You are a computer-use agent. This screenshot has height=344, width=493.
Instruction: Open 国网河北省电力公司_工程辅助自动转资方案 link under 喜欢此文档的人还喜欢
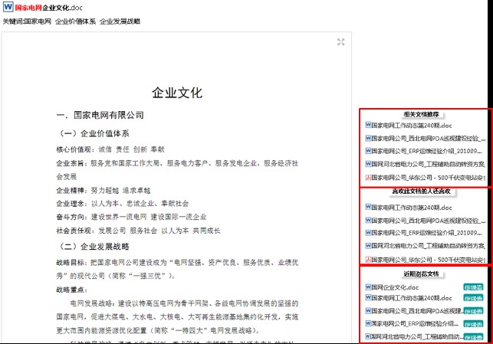coord(429,246)
